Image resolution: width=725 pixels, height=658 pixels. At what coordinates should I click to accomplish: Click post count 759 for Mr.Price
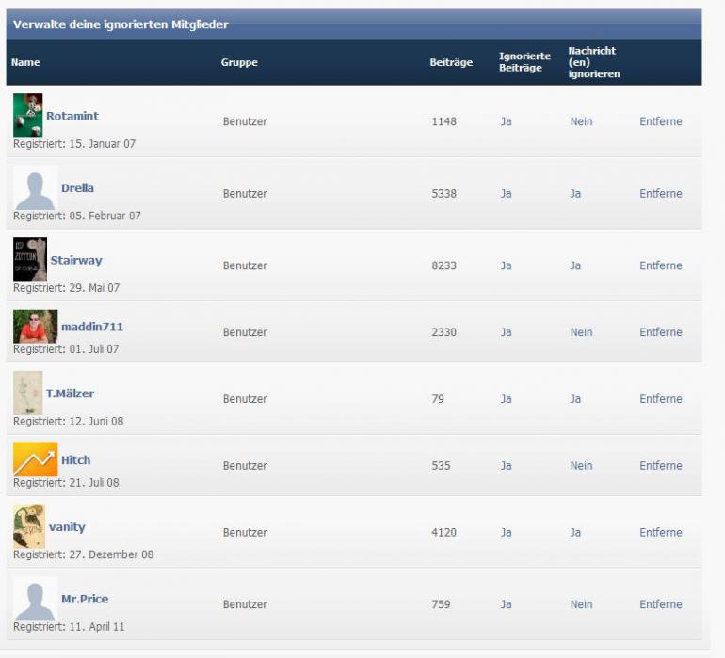441,604
